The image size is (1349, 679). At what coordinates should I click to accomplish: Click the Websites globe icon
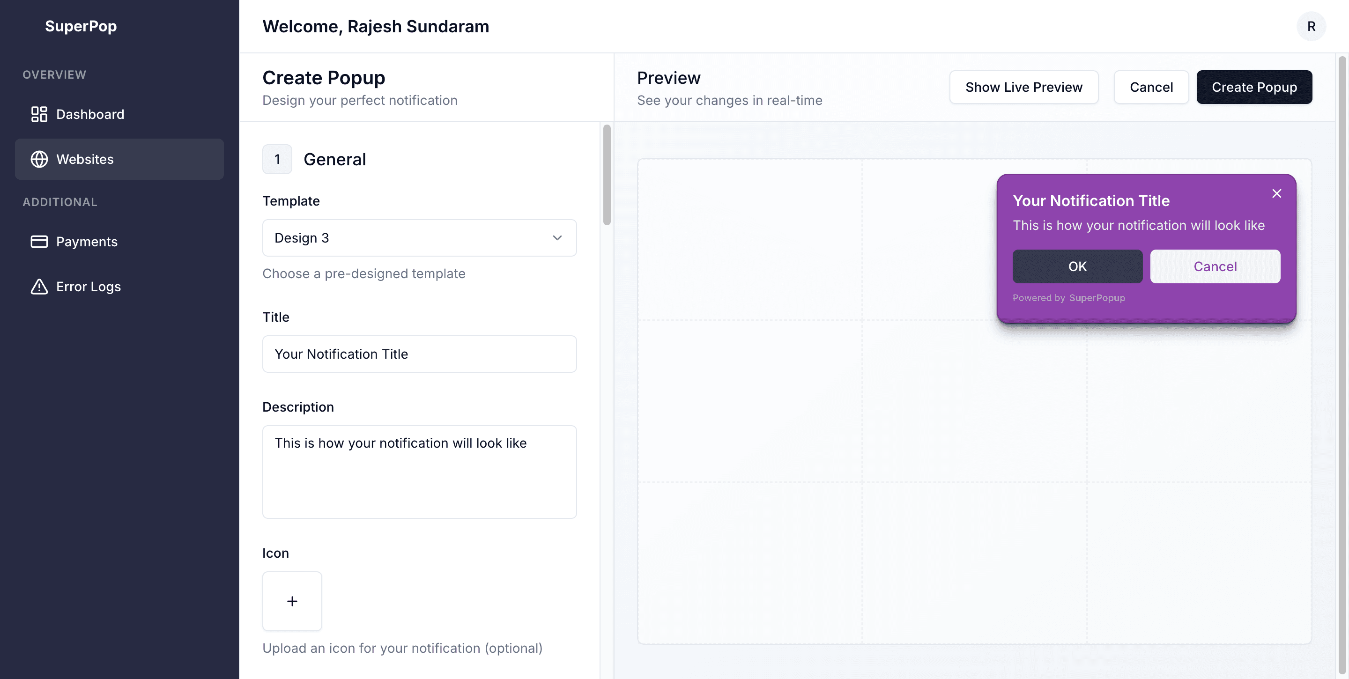point(39,159)
